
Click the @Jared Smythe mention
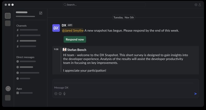pyautogui.click(x=73, y=31)
